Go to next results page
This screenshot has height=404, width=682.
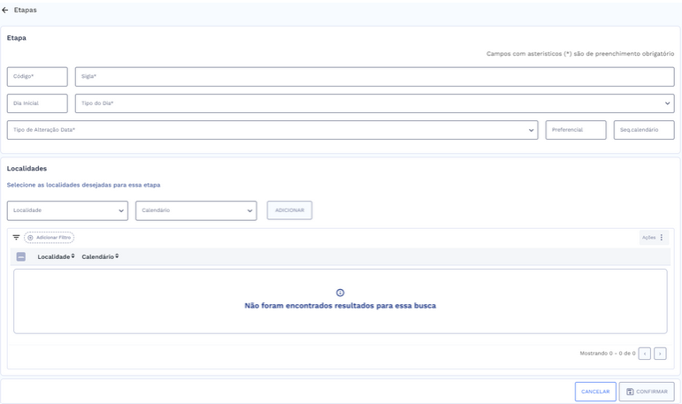(660, 354)
